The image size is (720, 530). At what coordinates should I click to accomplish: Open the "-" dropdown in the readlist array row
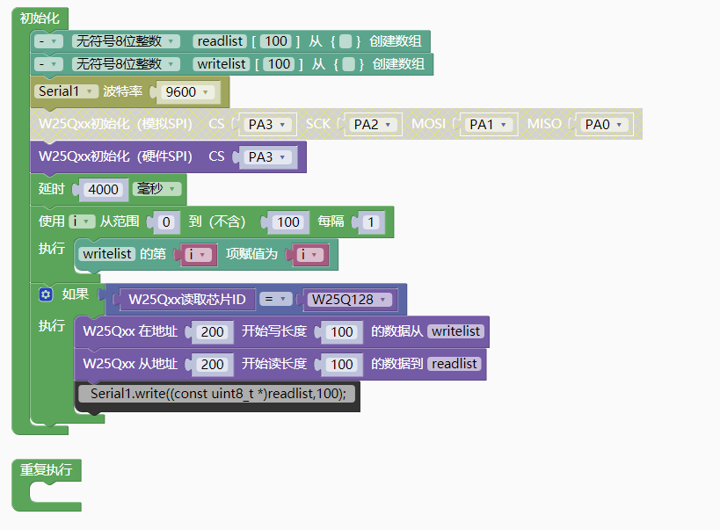click(x=47, y=41)
